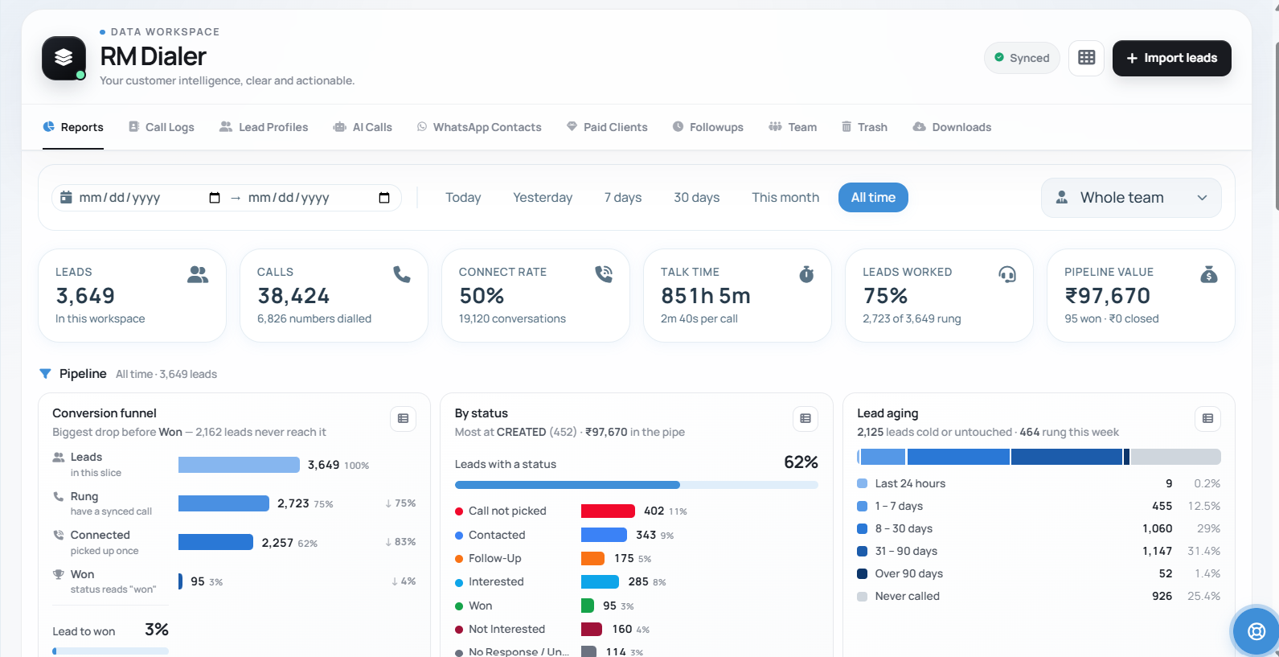Switch to the Reports tab

73,127
